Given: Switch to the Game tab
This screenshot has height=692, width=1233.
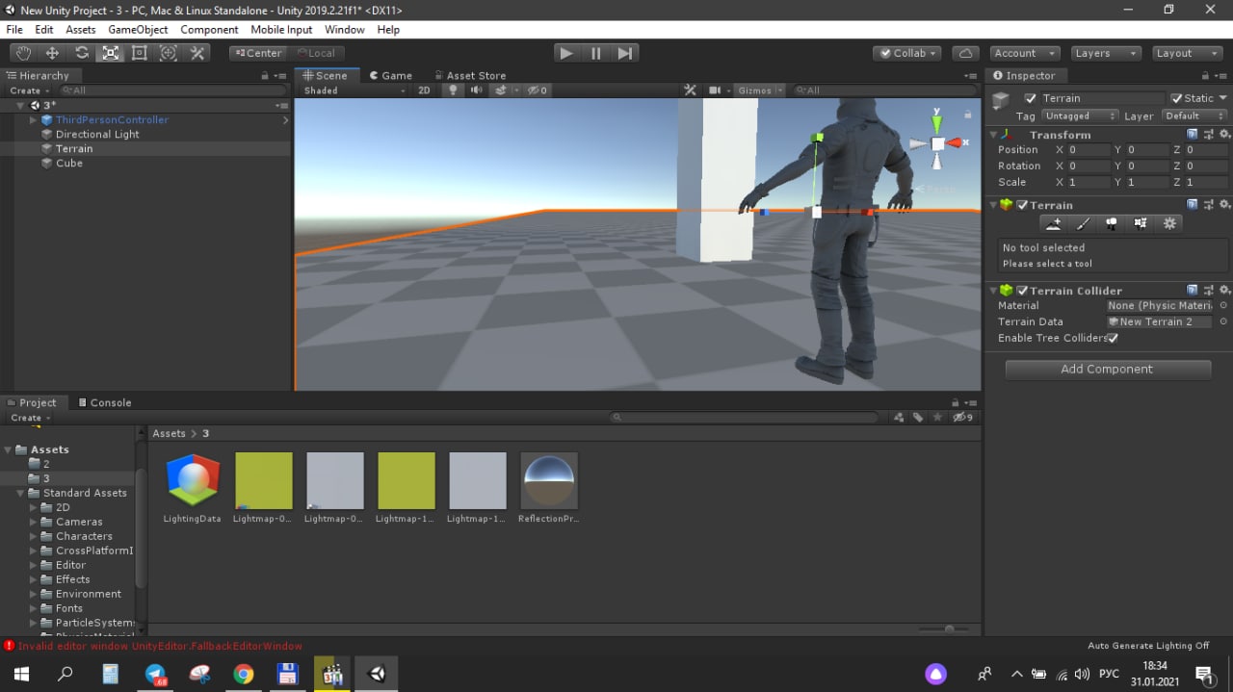Looking at the screenshot, I should click(x=390, y=75).
